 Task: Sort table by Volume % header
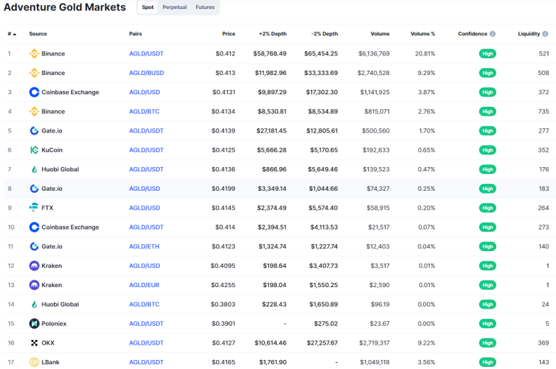tap(423, 34)
